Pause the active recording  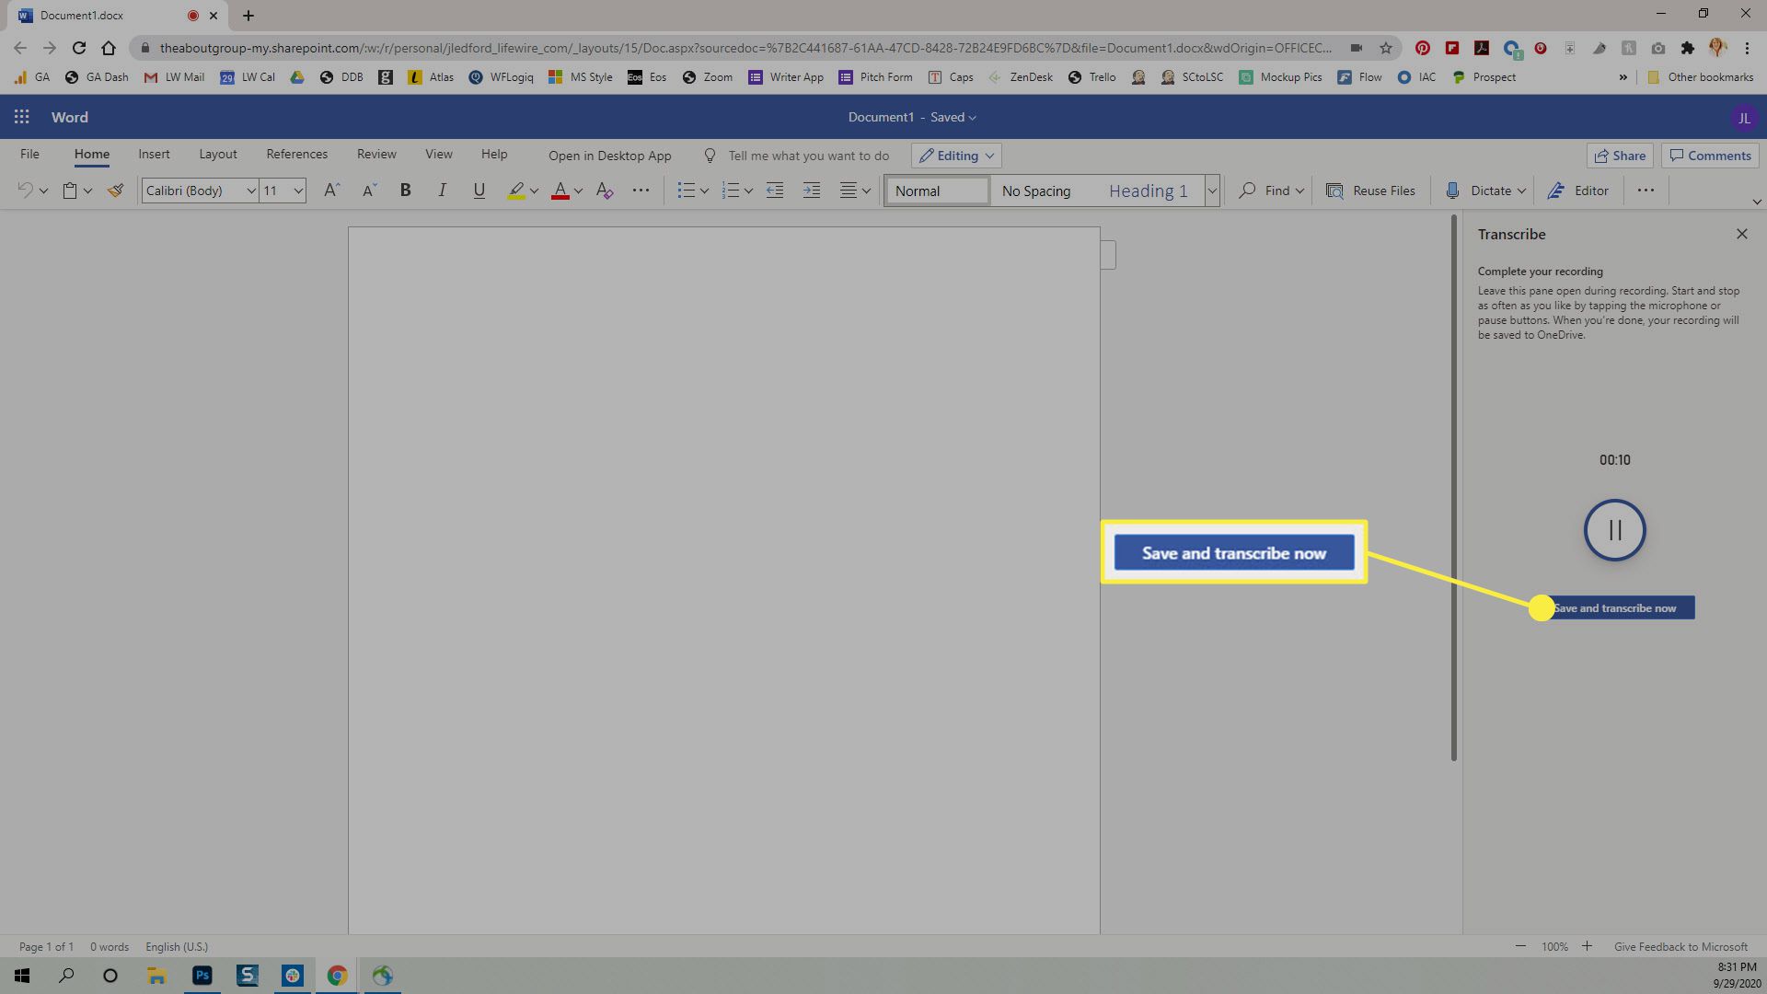pyautogui.click(x=1614, y=529)
